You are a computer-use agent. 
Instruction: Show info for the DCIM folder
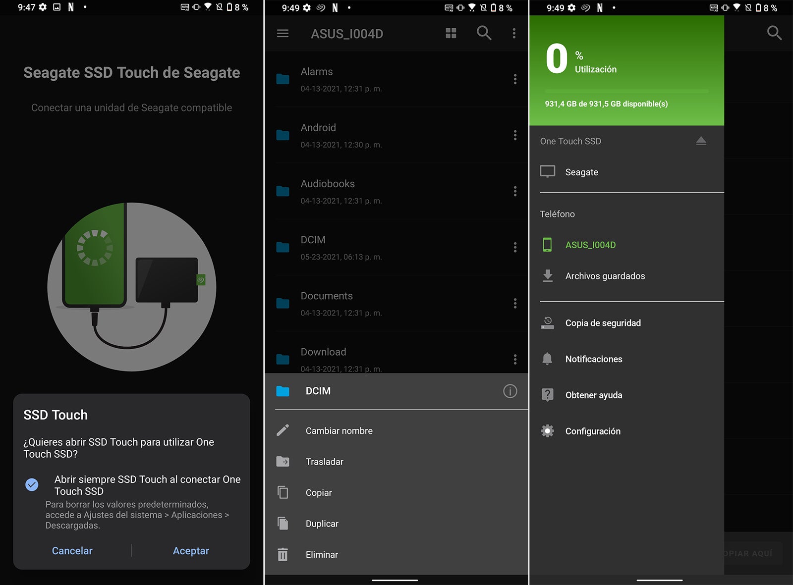(x=510, y=391)
